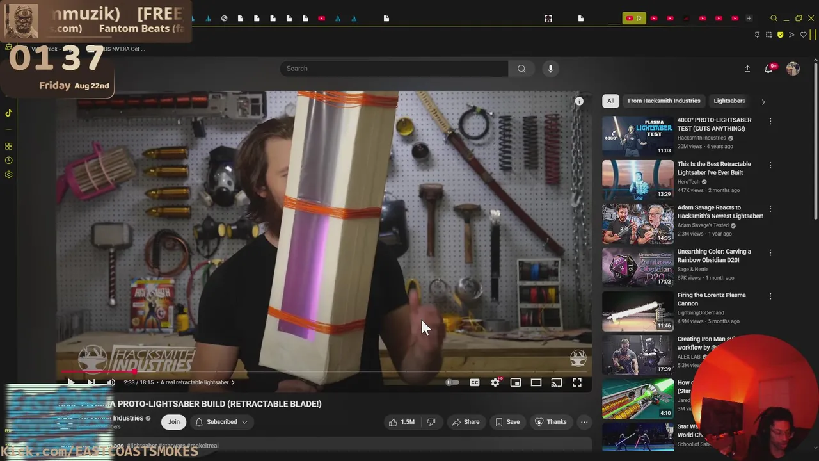Share the video

click(466, 422)
